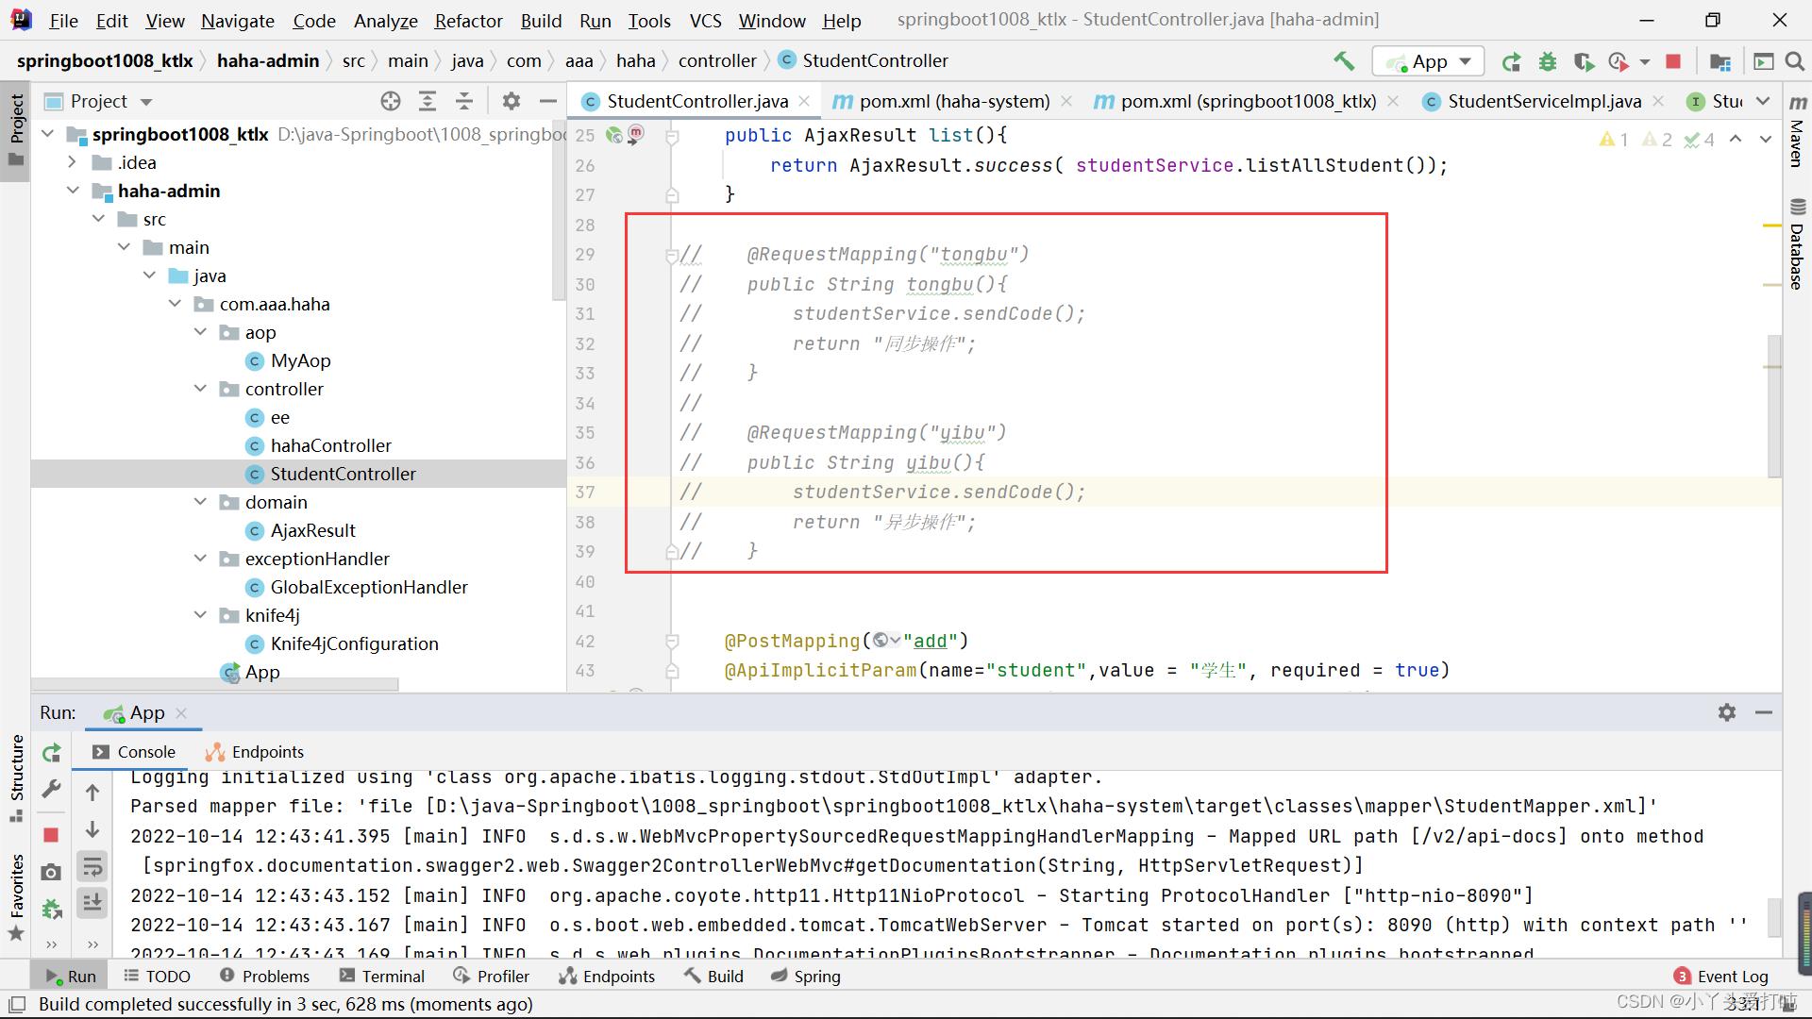Open the Spring tool window
Viewport: 1812px width, 1019px height.
[x=805, y=977]
